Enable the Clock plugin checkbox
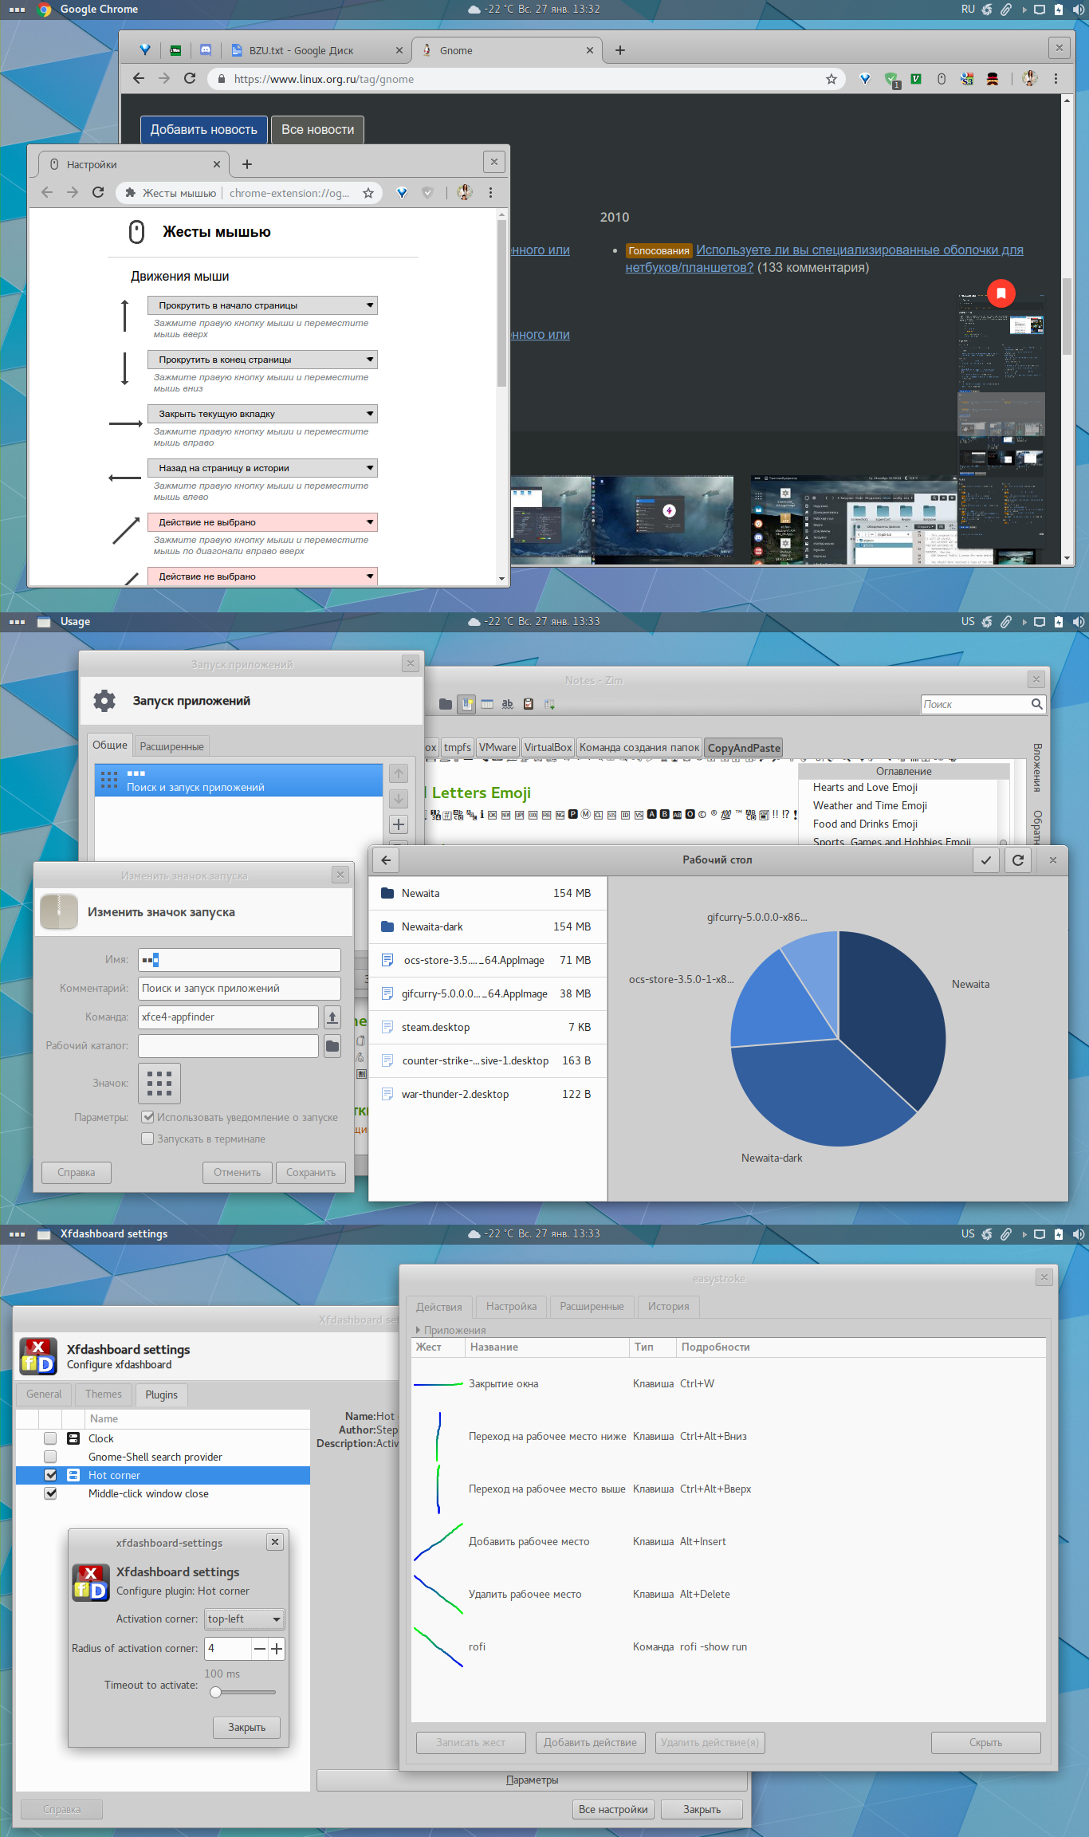This screenshot has width=1089, height=1837. coord(50,1438)
